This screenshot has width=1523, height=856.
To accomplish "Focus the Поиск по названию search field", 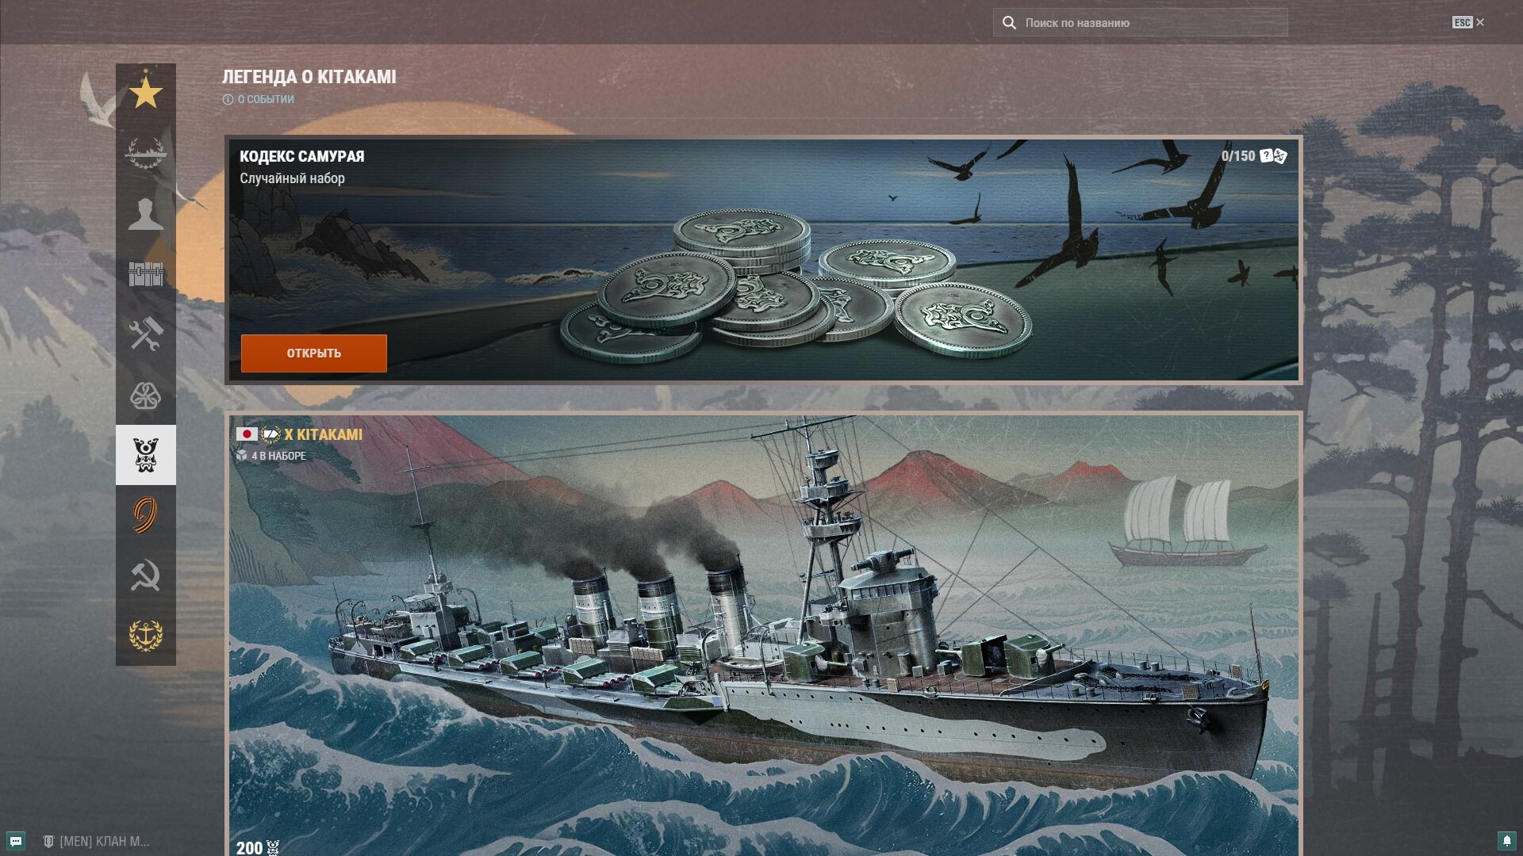I will (x=1140, y=23).
